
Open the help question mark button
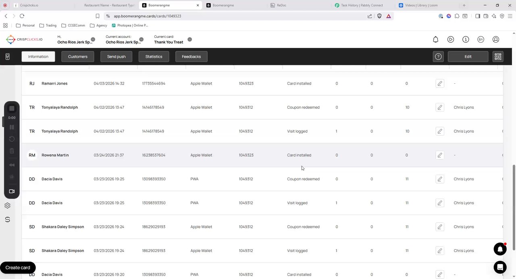tap(438, 57)
